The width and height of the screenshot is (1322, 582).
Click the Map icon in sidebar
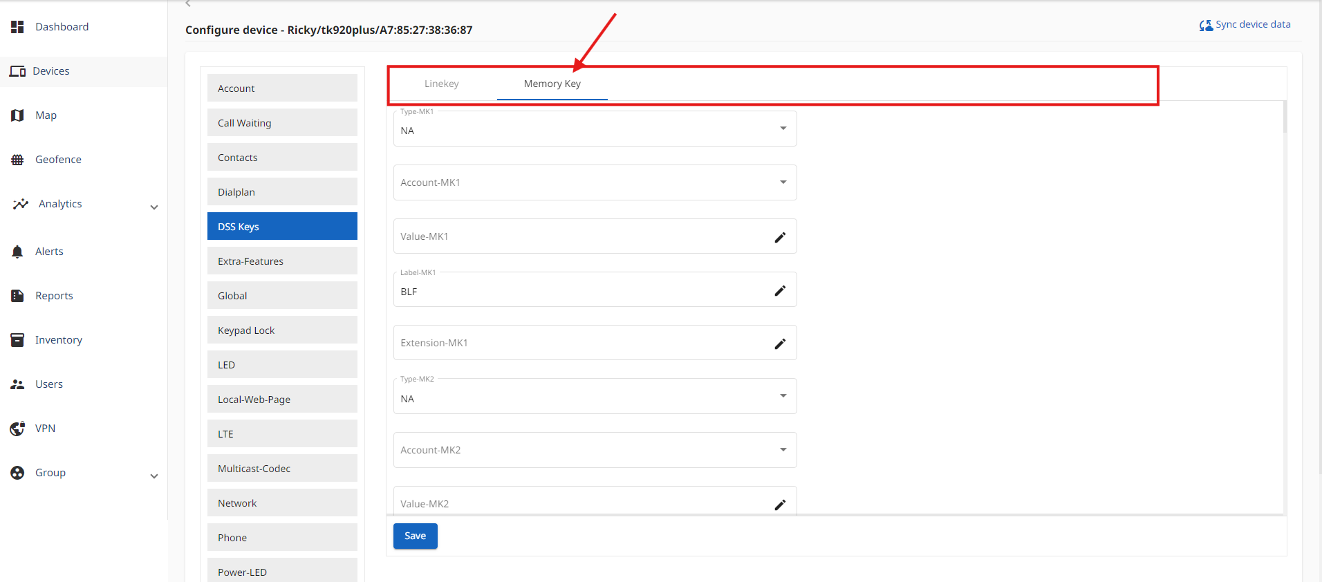pos(17,115)
